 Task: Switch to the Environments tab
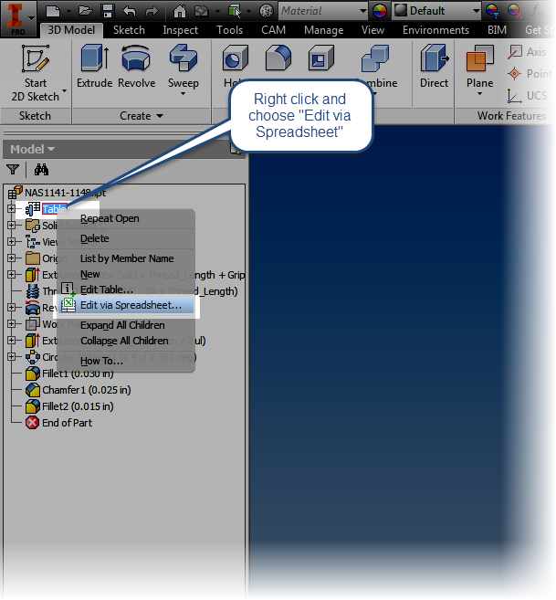(x=435, y=30)
